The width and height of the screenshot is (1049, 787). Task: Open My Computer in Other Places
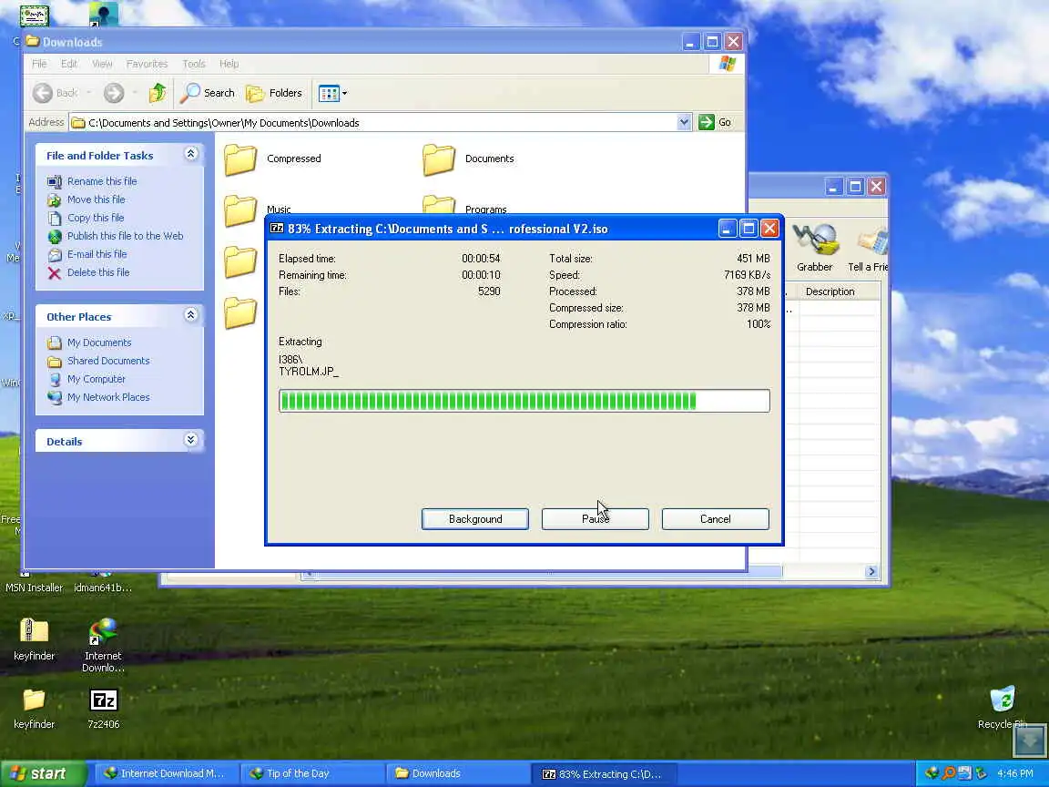(96, 379)
